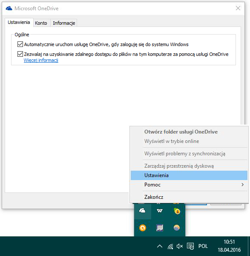Click the round landscape tray icon

(x=177, y=228)
